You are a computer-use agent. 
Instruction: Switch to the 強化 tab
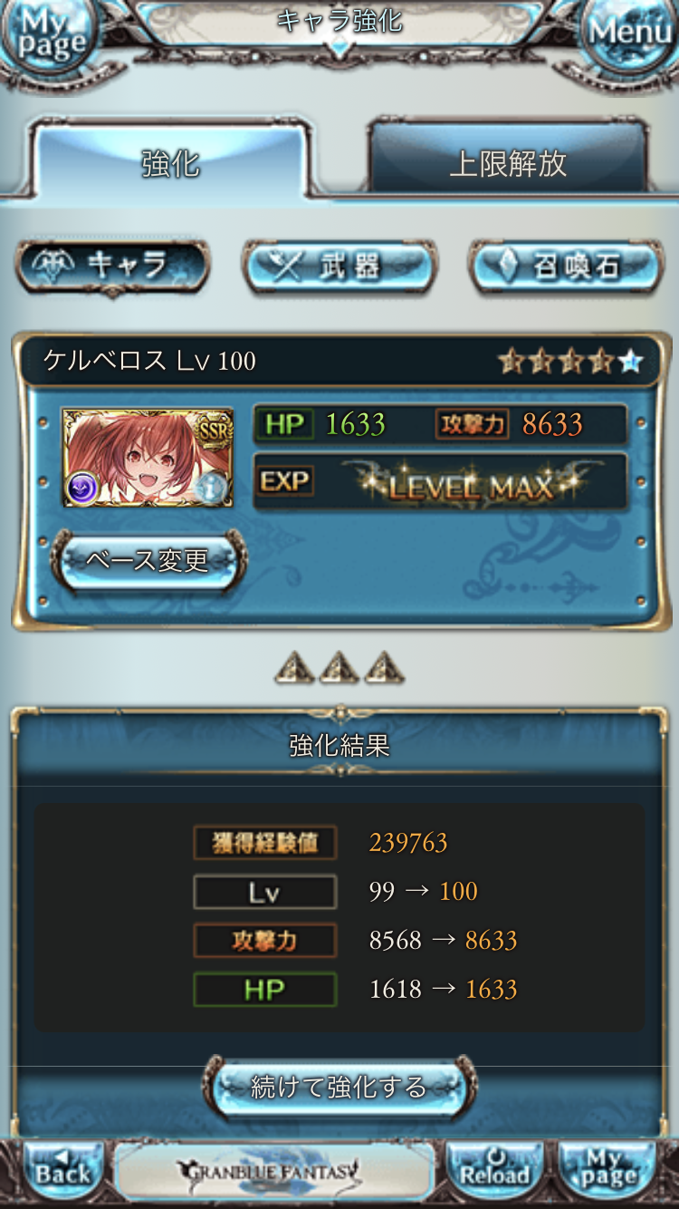click(170, 161)
